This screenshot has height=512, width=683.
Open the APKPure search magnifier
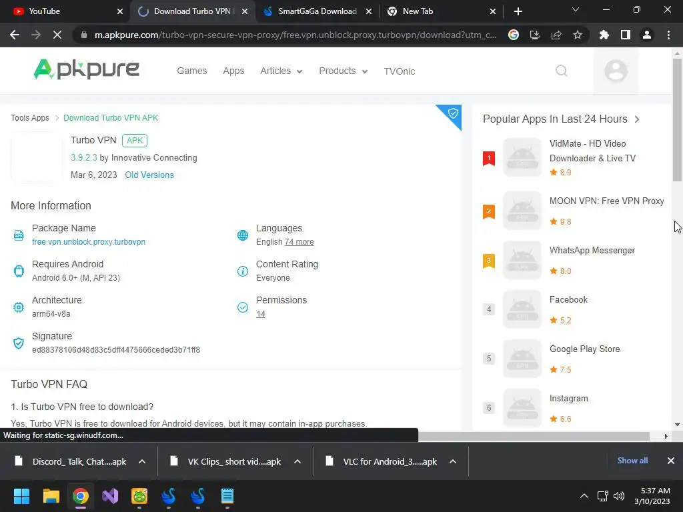point(562,71)
